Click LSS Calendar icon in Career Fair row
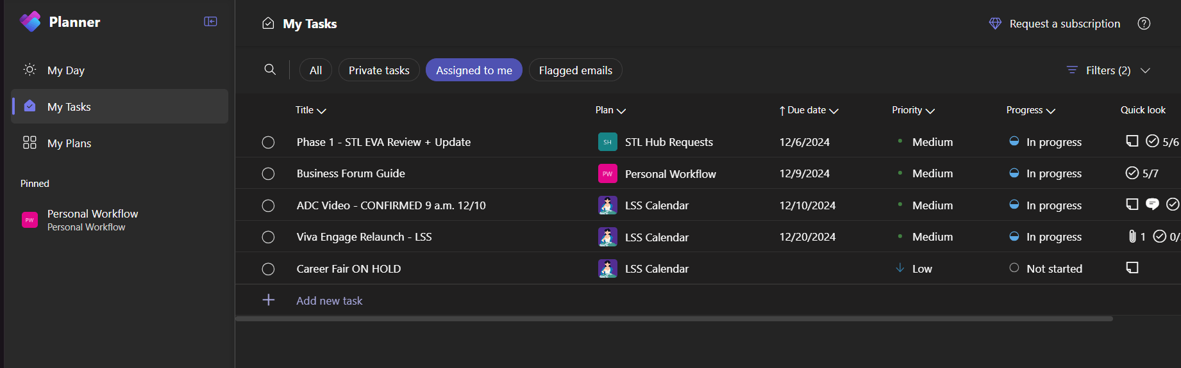The image size is (1181, 368). tap(607, 269)
